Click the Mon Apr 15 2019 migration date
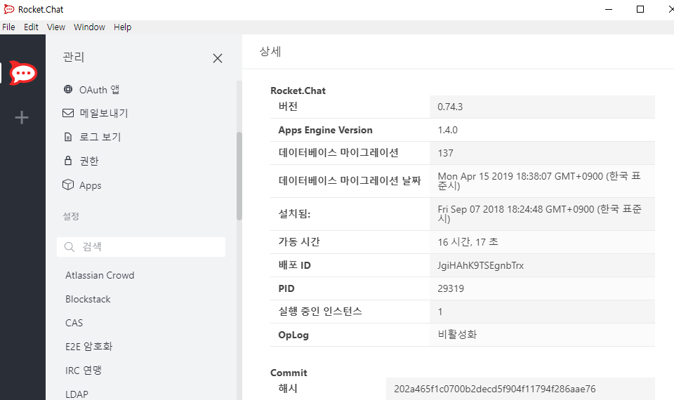 coord(539,181)
